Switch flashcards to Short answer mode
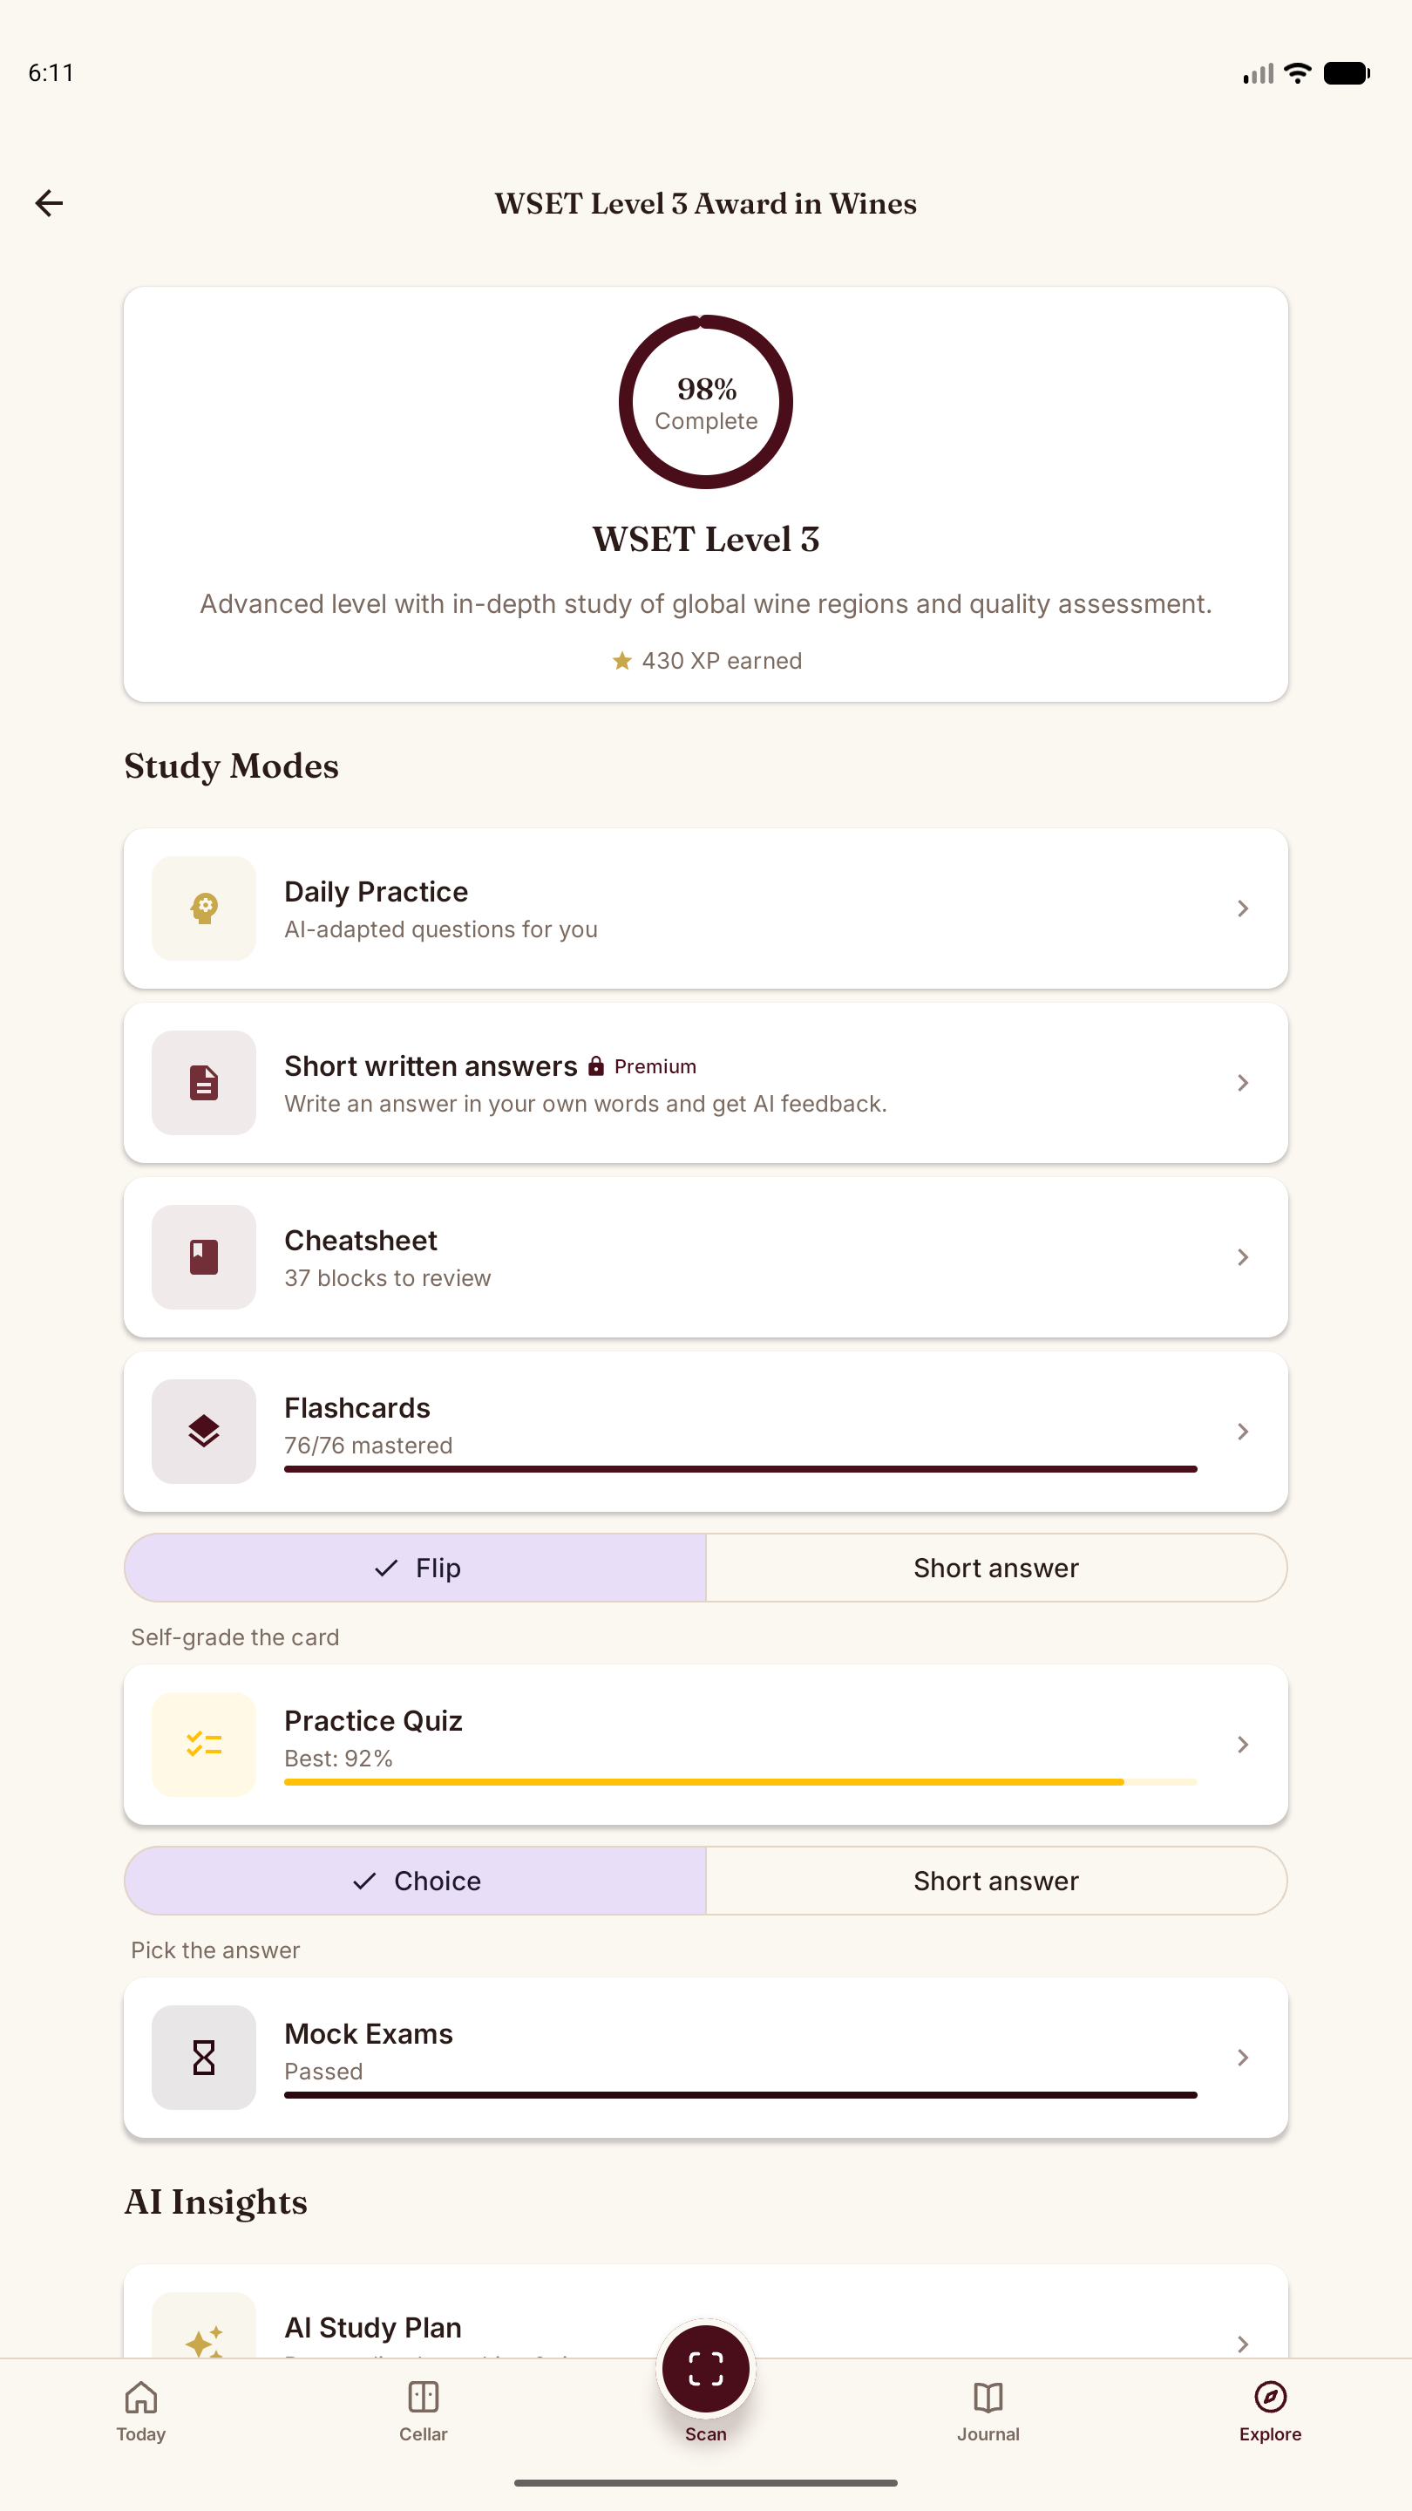This screenshot has height=2511, width=1412. click(x=996, y=1568)
